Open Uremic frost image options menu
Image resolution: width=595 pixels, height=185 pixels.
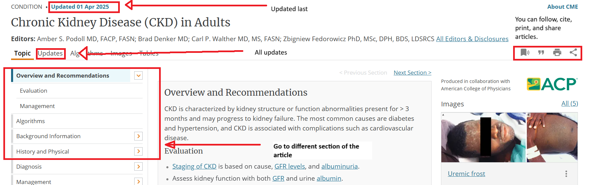click(x=566, y=174)
